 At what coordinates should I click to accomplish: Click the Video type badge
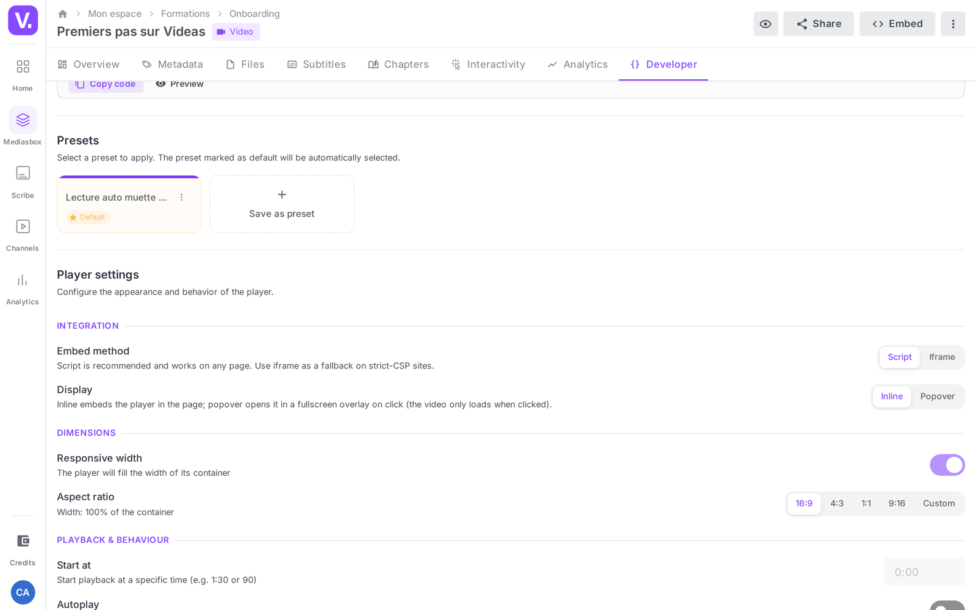click(236, 32)
